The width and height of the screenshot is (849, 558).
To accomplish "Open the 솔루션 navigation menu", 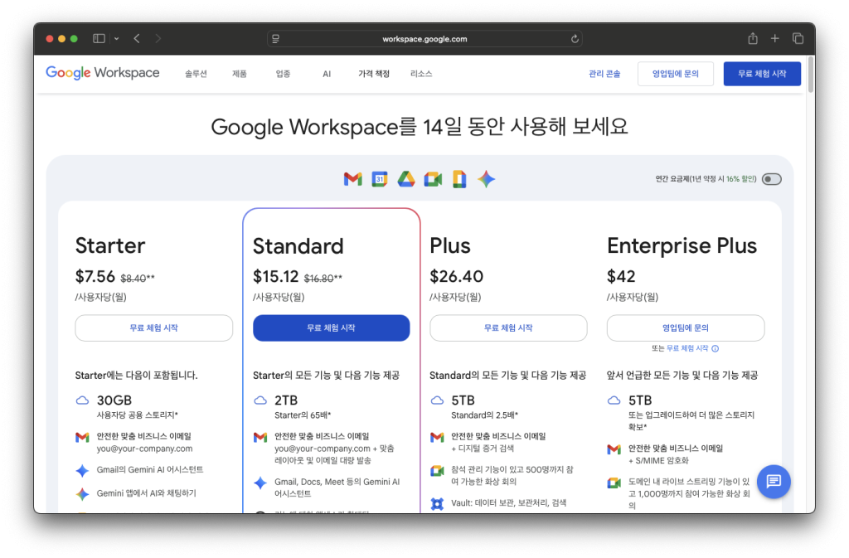I will coord(196,74).
